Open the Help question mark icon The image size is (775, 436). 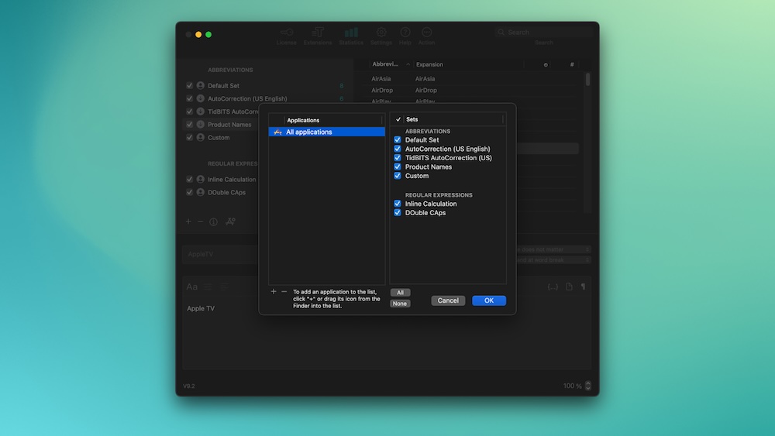pos(405,33)
